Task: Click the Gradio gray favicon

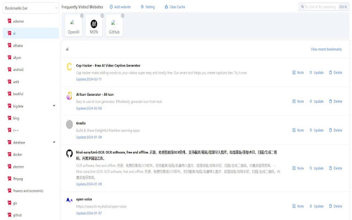Action: pos(69,124)
